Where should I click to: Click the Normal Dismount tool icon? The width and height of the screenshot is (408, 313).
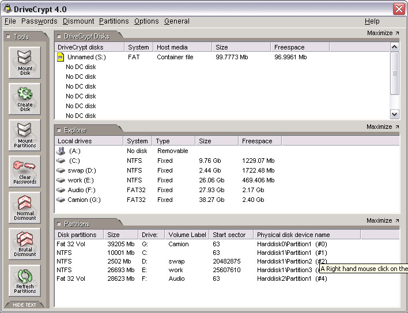[x=24, y=208]
